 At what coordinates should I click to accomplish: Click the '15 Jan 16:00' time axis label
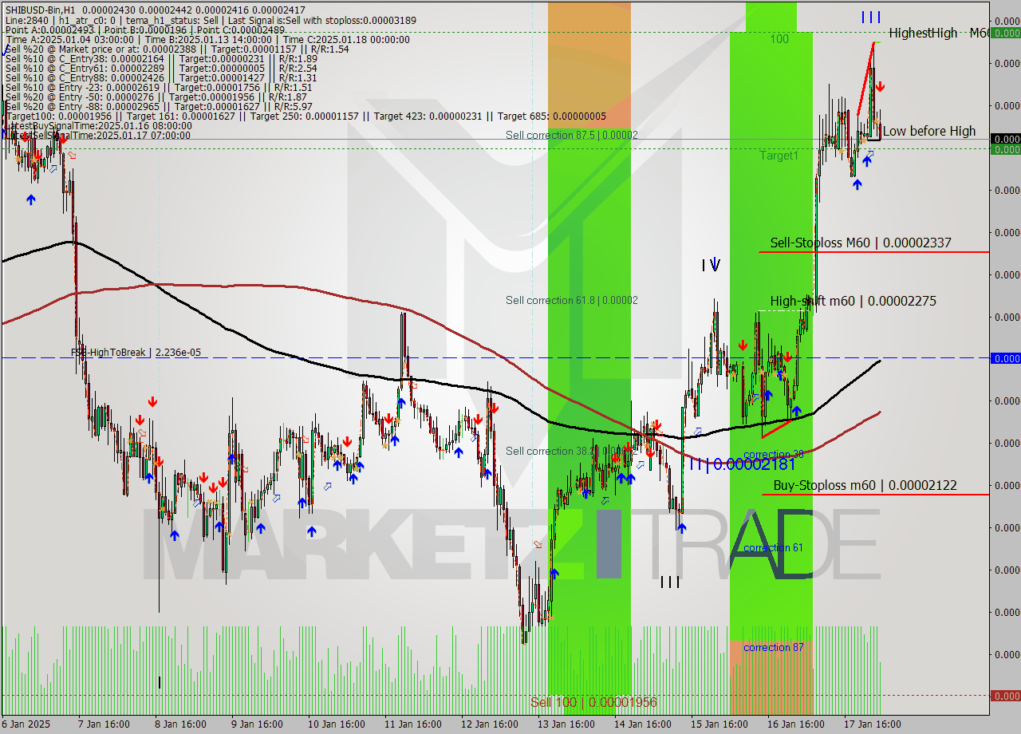click(x=719, y=724)
